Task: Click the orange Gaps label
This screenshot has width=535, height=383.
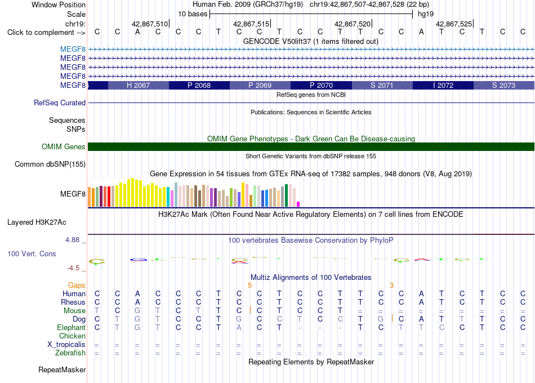Action: (77, 285)
